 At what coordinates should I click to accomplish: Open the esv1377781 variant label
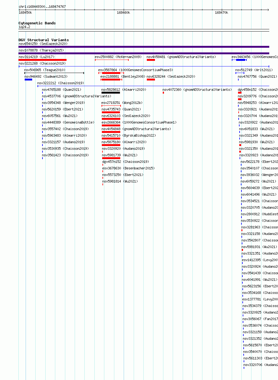pos(260,299)
